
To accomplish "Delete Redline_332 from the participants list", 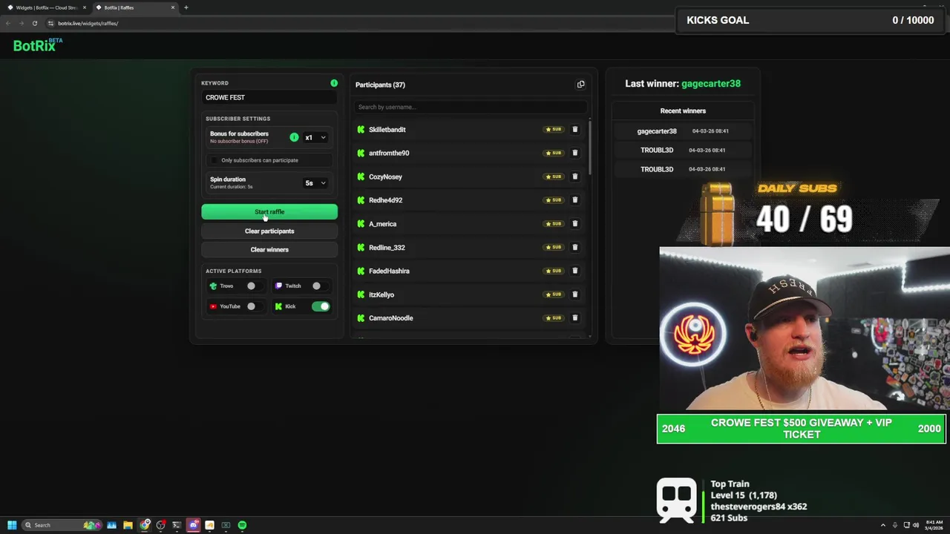I will pos(574,247).
